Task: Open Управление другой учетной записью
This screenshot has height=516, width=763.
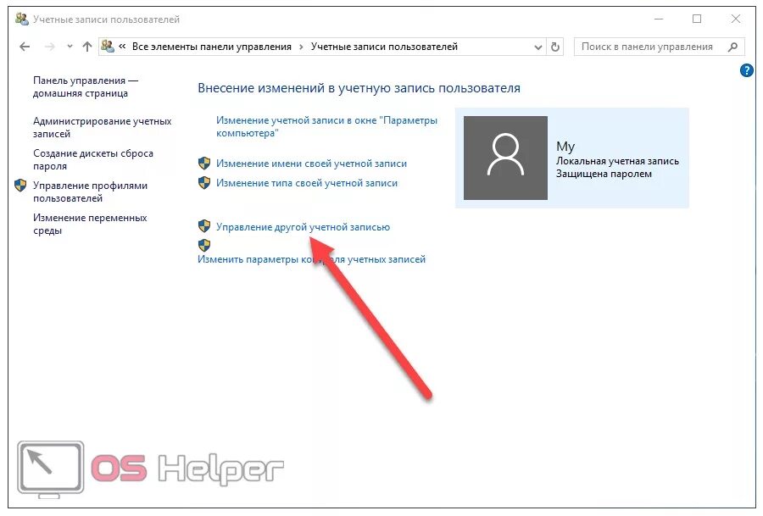Action: [x=303, y=227]
